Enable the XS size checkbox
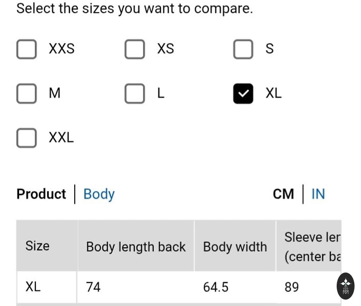 (134, 49)
